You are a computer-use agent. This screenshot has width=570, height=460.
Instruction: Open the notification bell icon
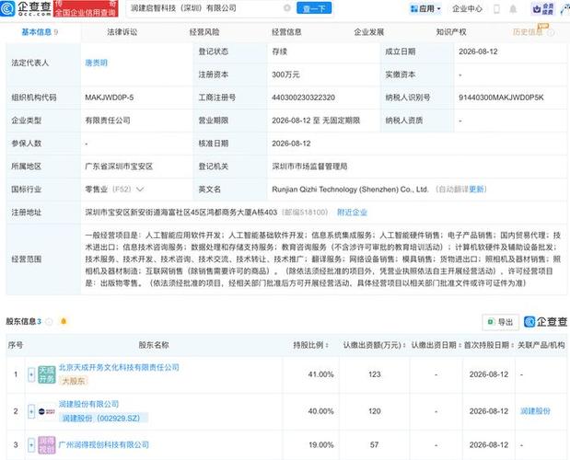point(513,9)
